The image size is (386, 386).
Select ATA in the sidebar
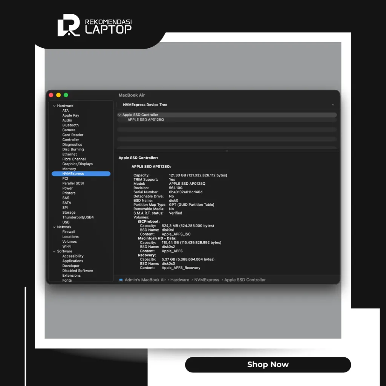point(66,110)
